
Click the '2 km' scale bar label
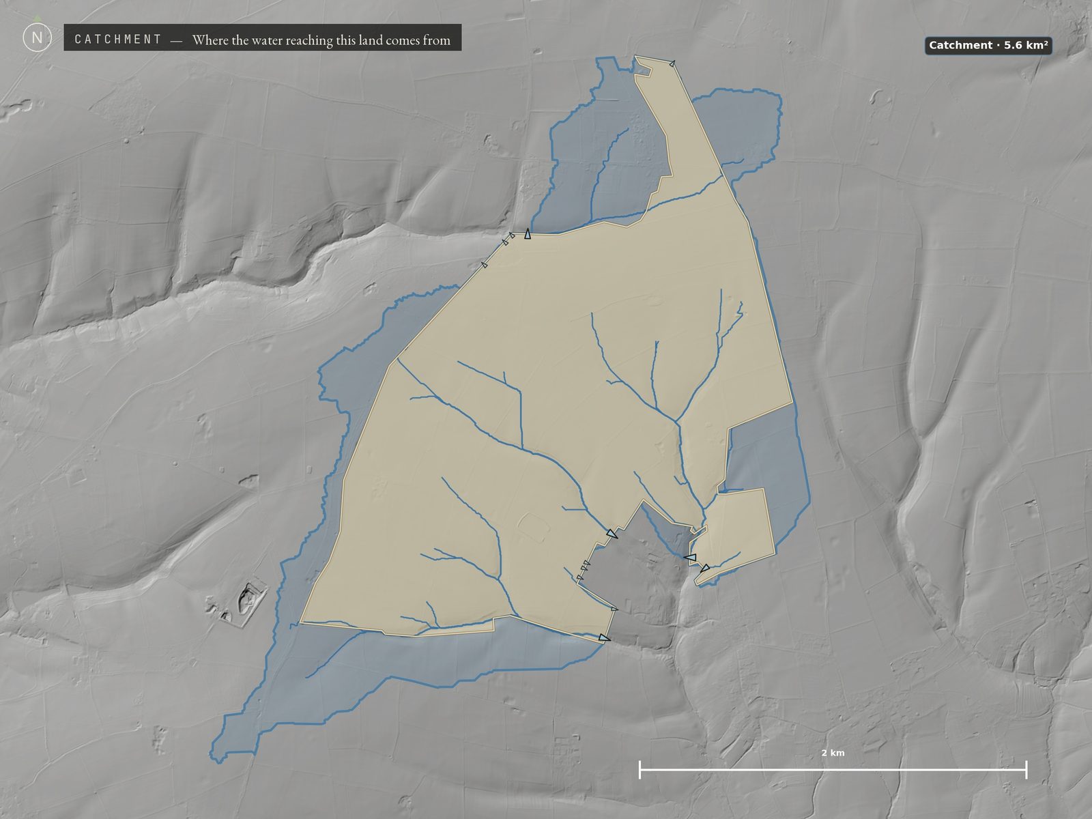(833, 753)
